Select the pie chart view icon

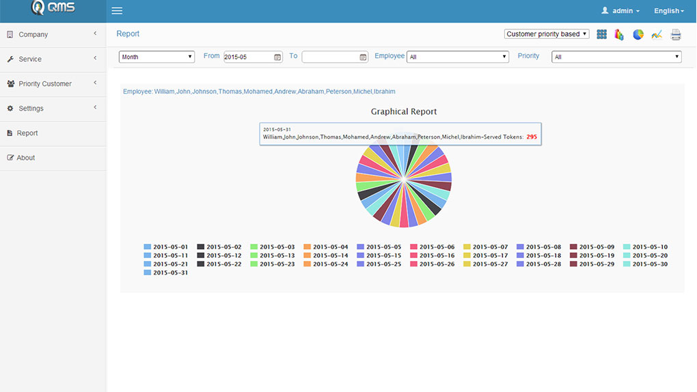[638, 34]
